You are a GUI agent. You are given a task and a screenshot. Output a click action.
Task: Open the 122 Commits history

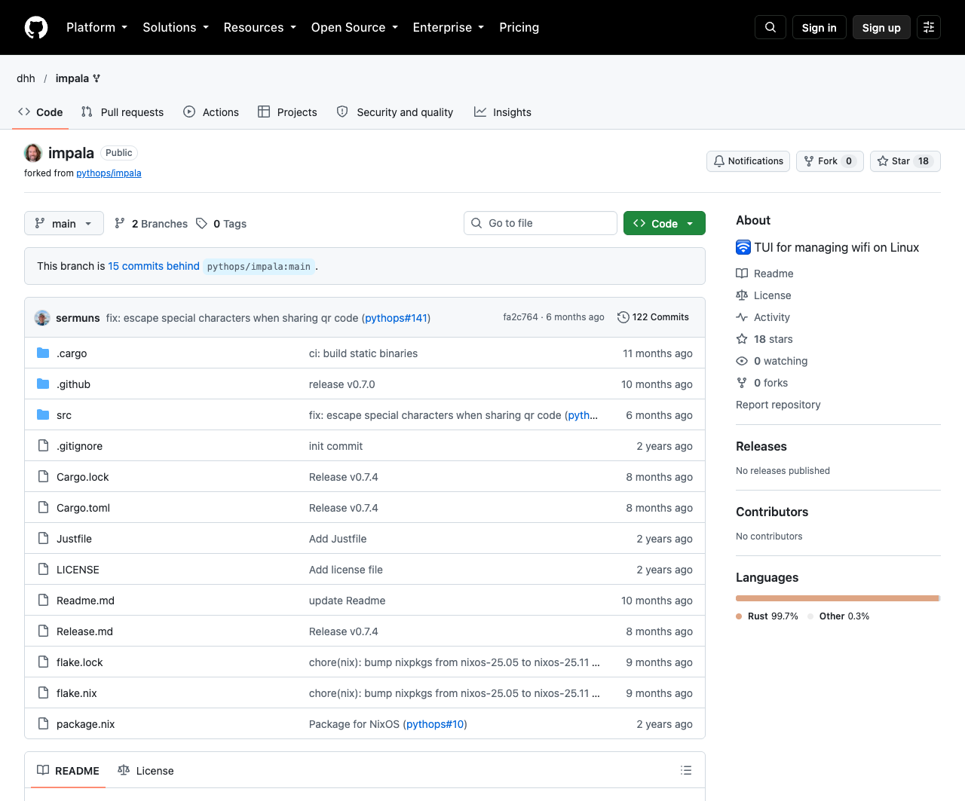point(653,317)
